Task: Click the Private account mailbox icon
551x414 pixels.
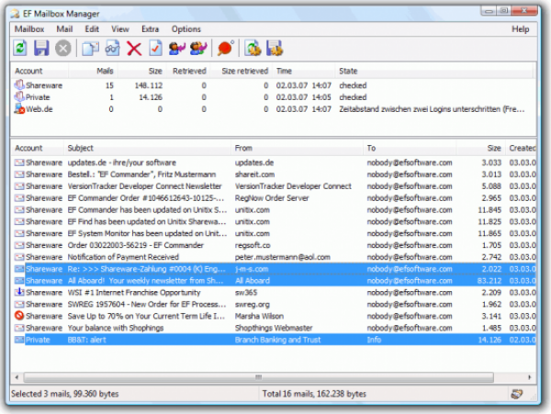Action: point(19,97)
